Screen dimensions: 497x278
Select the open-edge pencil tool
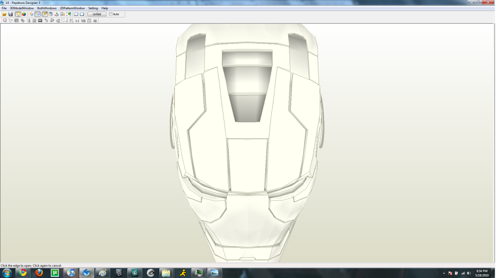tap(45, 14)
